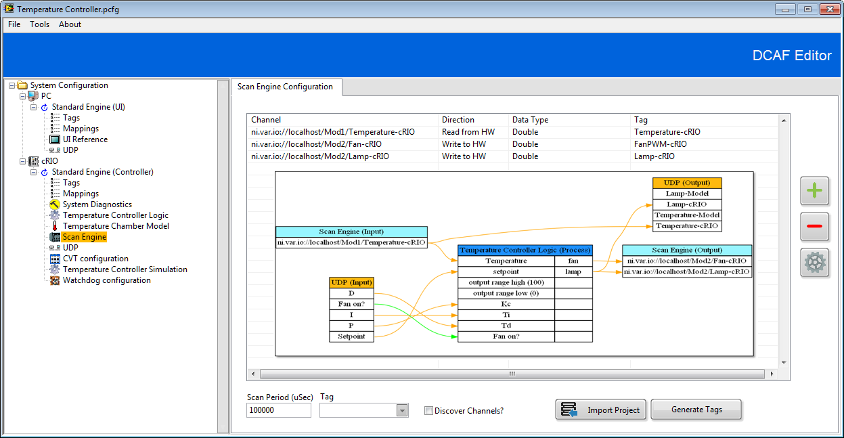Click the horizontal scrollbar of channel table

click(x=512, y=374)
